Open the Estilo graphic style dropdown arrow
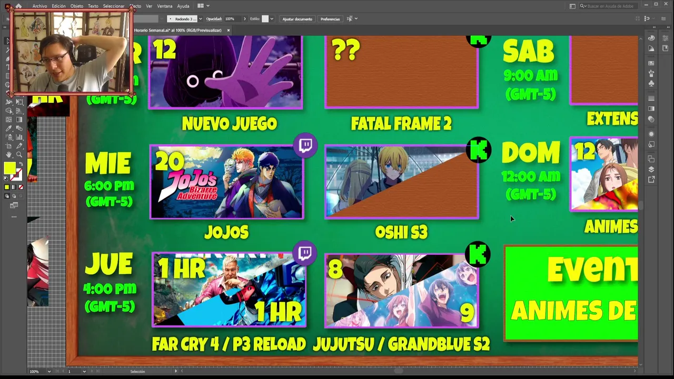Screen dimensions: 674x379 [272, 19]
